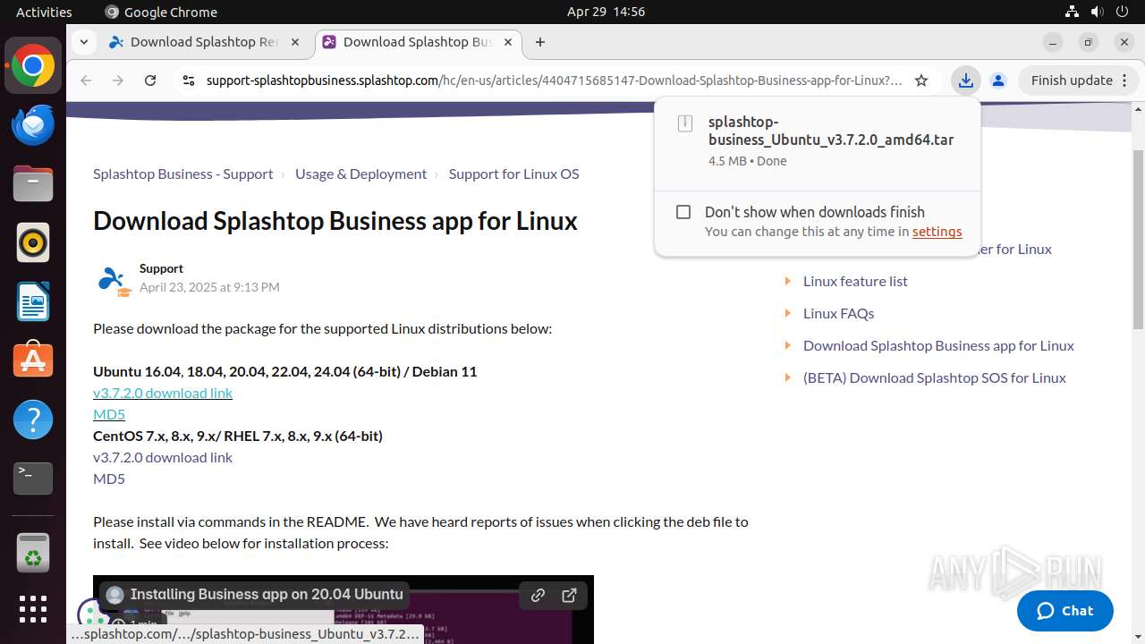The width and height of the screenshot is (1145, 644).
Task: Open downloads settings link
Action: (937, 232)
